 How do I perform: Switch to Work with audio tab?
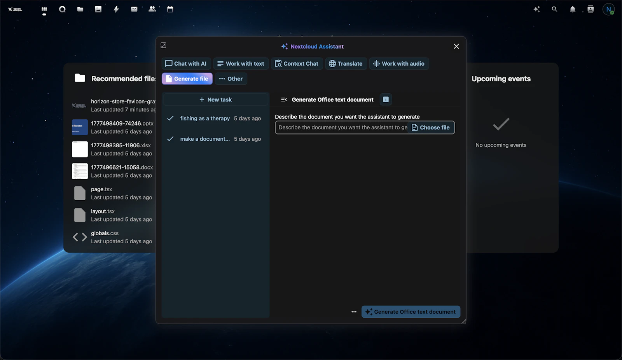[x=399, y=64]
